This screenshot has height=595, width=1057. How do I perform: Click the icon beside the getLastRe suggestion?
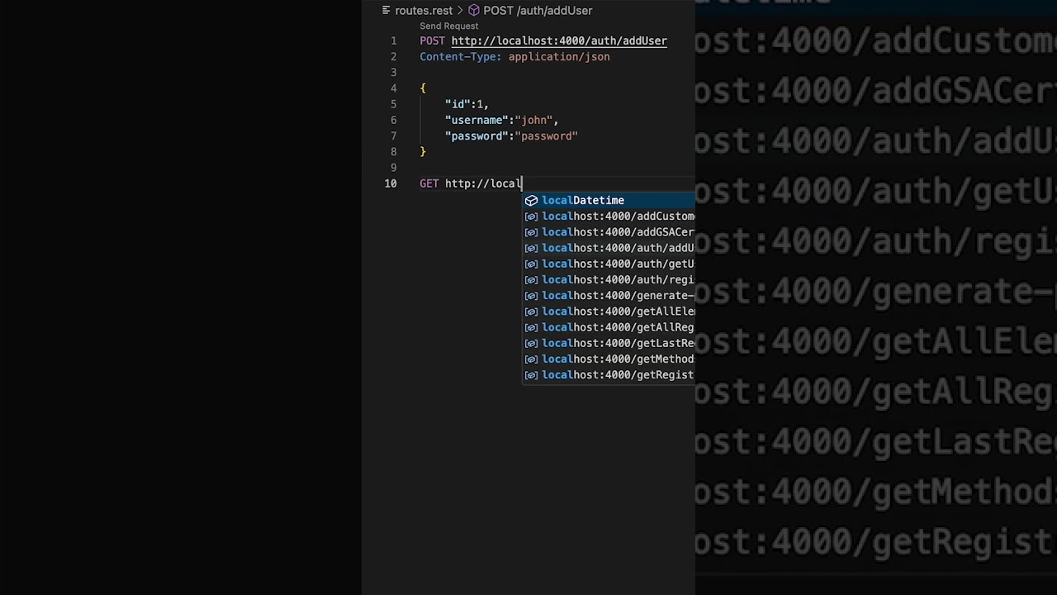click(531, 343)
